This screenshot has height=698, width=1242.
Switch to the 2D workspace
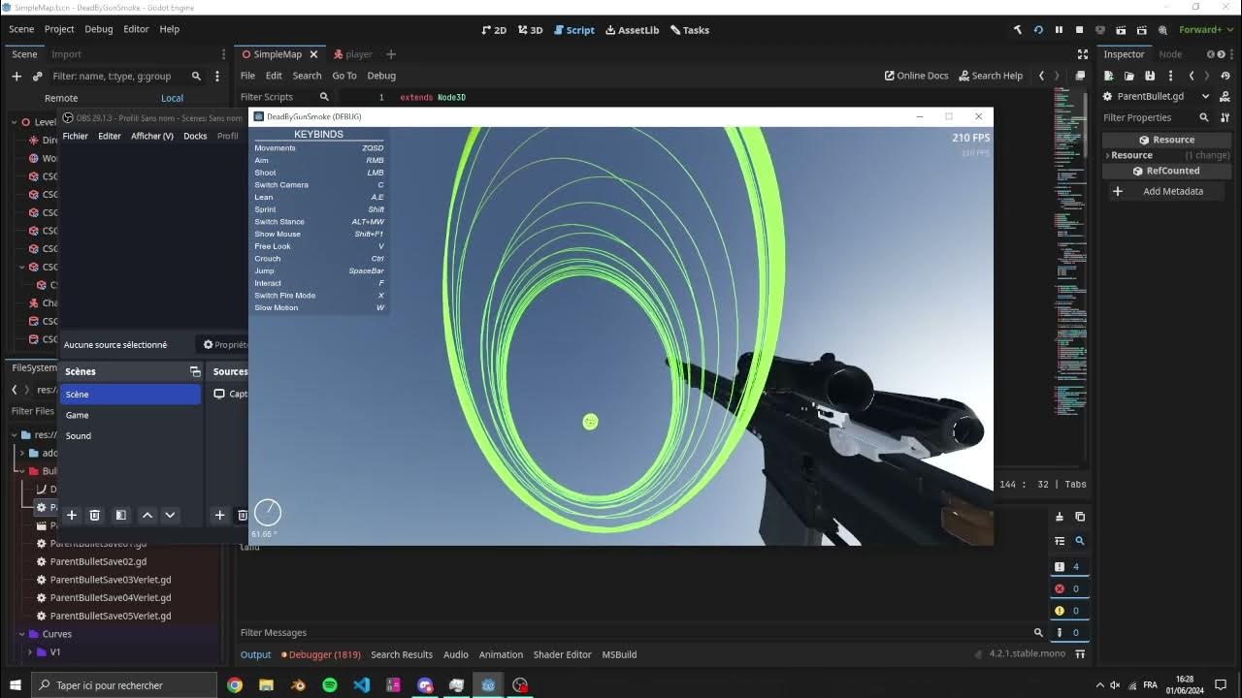495,30
